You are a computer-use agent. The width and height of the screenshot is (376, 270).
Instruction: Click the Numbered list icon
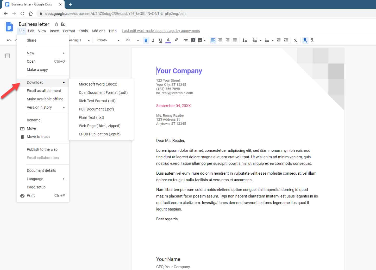click(255, 40)
